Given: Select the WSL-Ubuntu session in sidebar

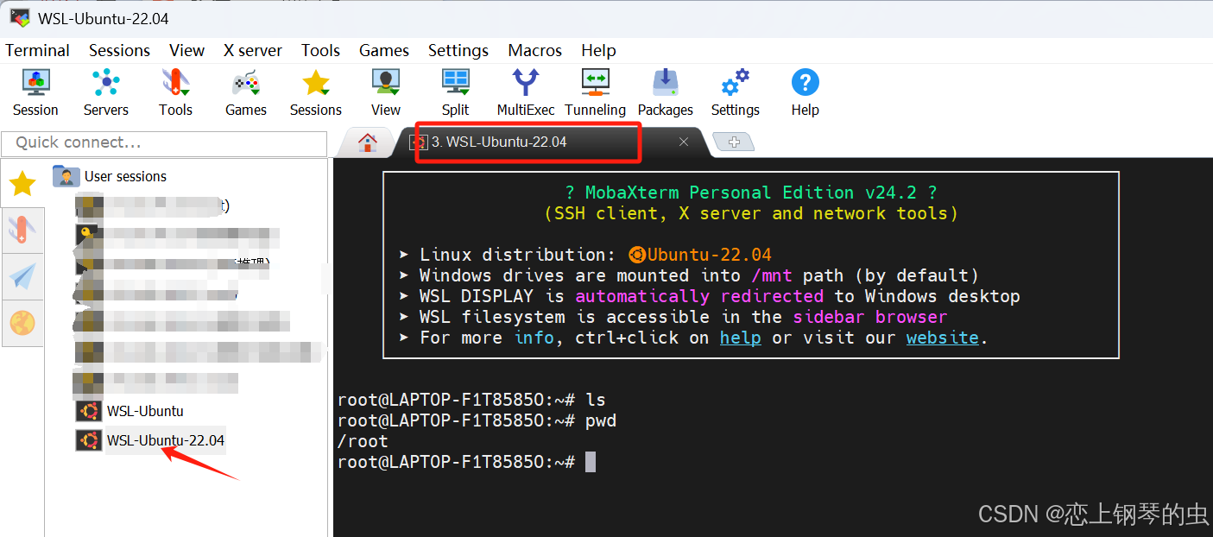Looking at the screenshot, I should coord(144,411).
